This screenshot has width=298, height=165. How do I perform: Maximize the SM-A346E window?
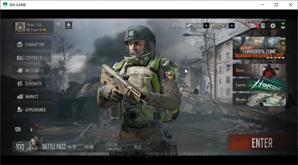point(276,5)
